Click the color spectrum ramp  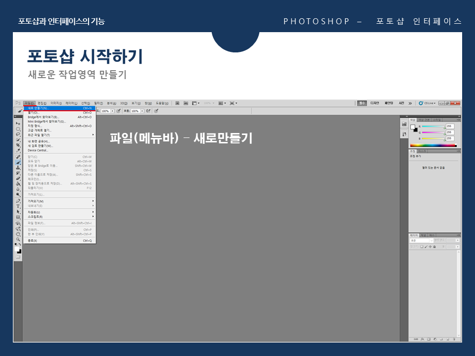[x=433, y=145]
